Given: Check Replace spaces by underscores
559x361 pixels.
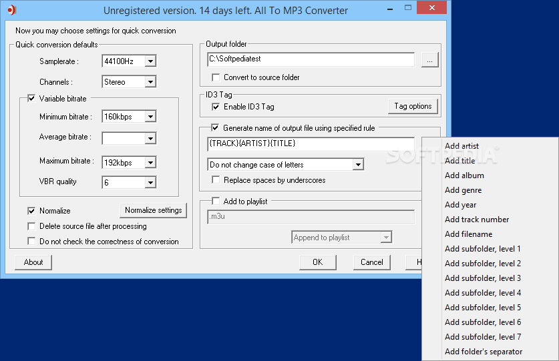Looking at the screenshot, I should tap(216, 179).
